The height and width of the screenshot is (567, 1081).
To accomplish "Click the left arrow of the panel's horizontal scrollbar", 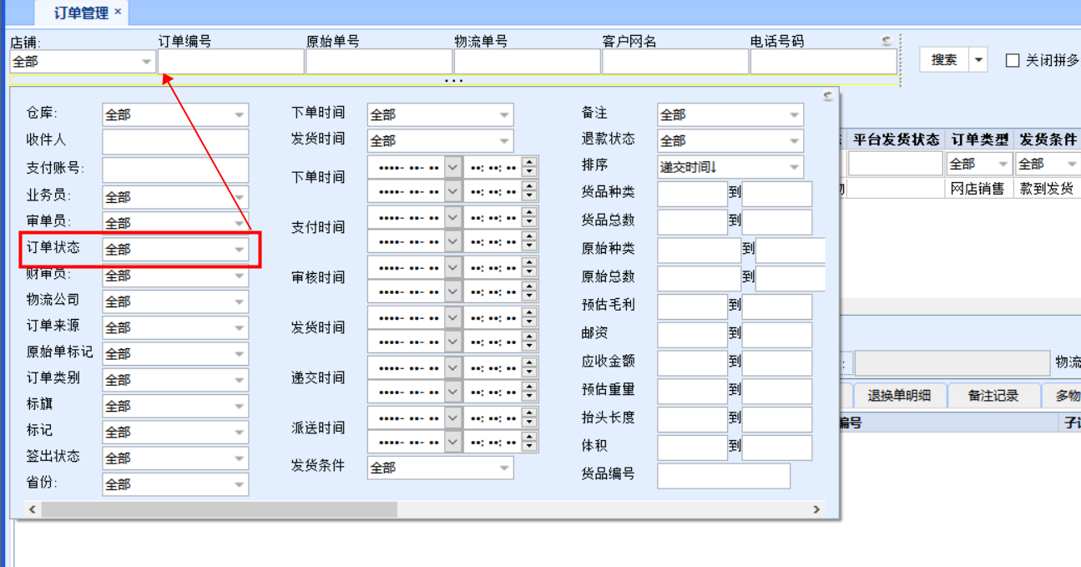I will pos(33,509).
